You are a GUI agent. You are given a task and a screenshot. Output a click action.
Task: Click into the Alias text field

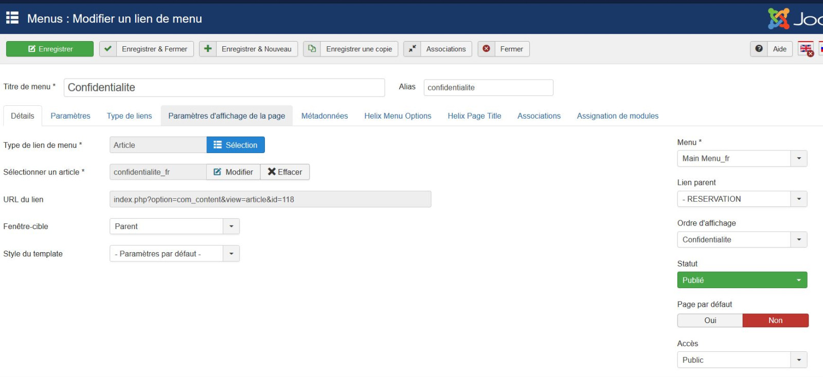click(488, 88)
